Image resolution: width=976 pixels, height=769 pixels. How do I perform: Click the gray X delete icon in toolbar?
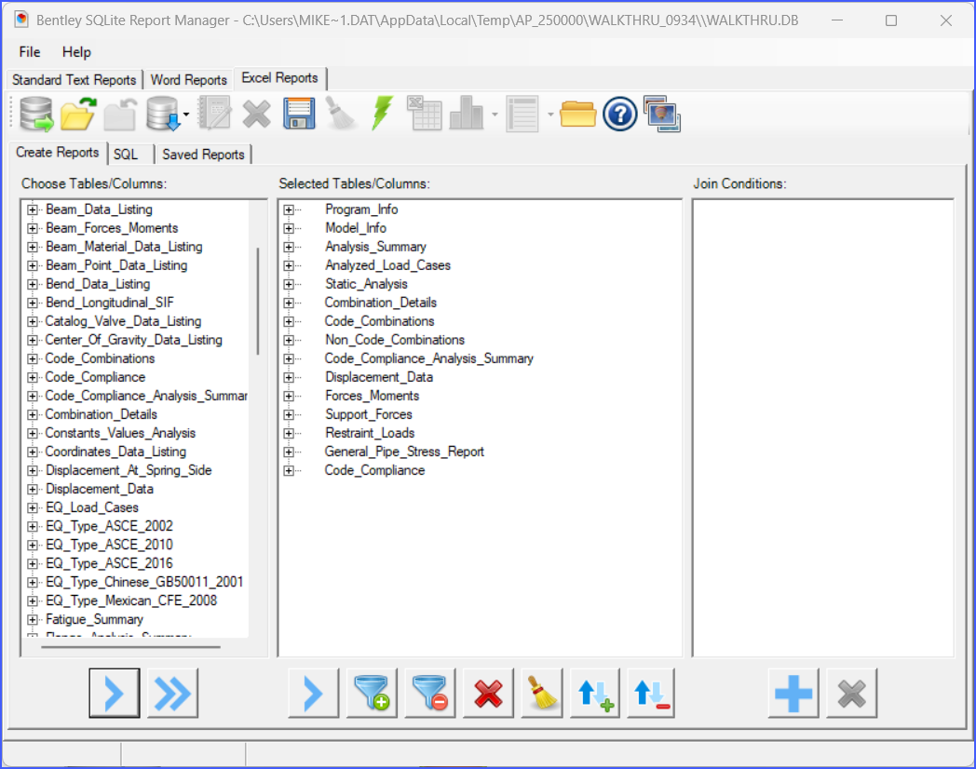point(256,115)
